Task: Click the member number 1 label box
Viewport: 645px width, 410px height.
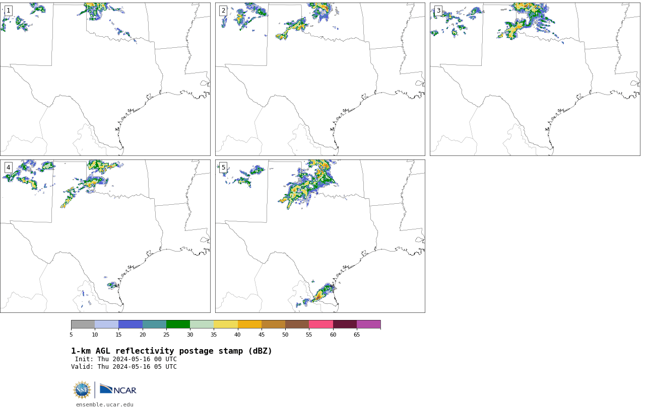Action: [x=8, y=11]
